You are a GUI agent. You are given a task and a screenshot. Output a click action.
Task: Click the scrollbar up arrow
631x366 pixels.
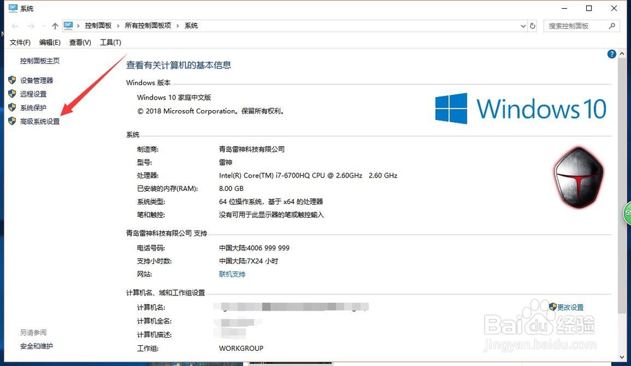tap(622, 54)
